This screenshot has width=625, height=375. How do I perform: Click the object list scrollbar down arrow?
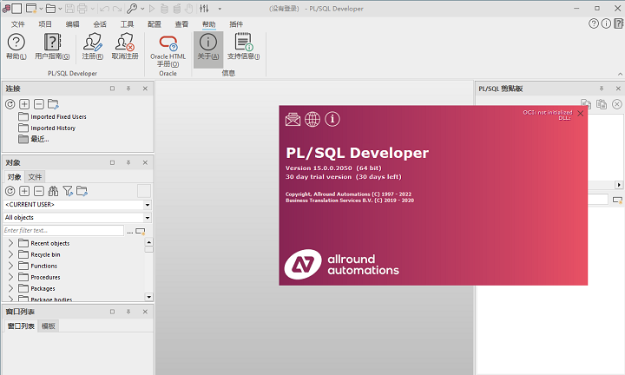pos(148,297)
